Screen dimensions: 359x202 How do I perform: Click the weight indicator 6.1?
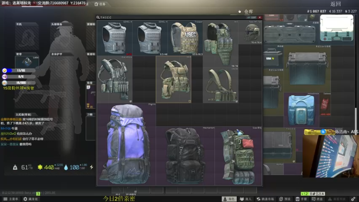[x=25, y=167]
